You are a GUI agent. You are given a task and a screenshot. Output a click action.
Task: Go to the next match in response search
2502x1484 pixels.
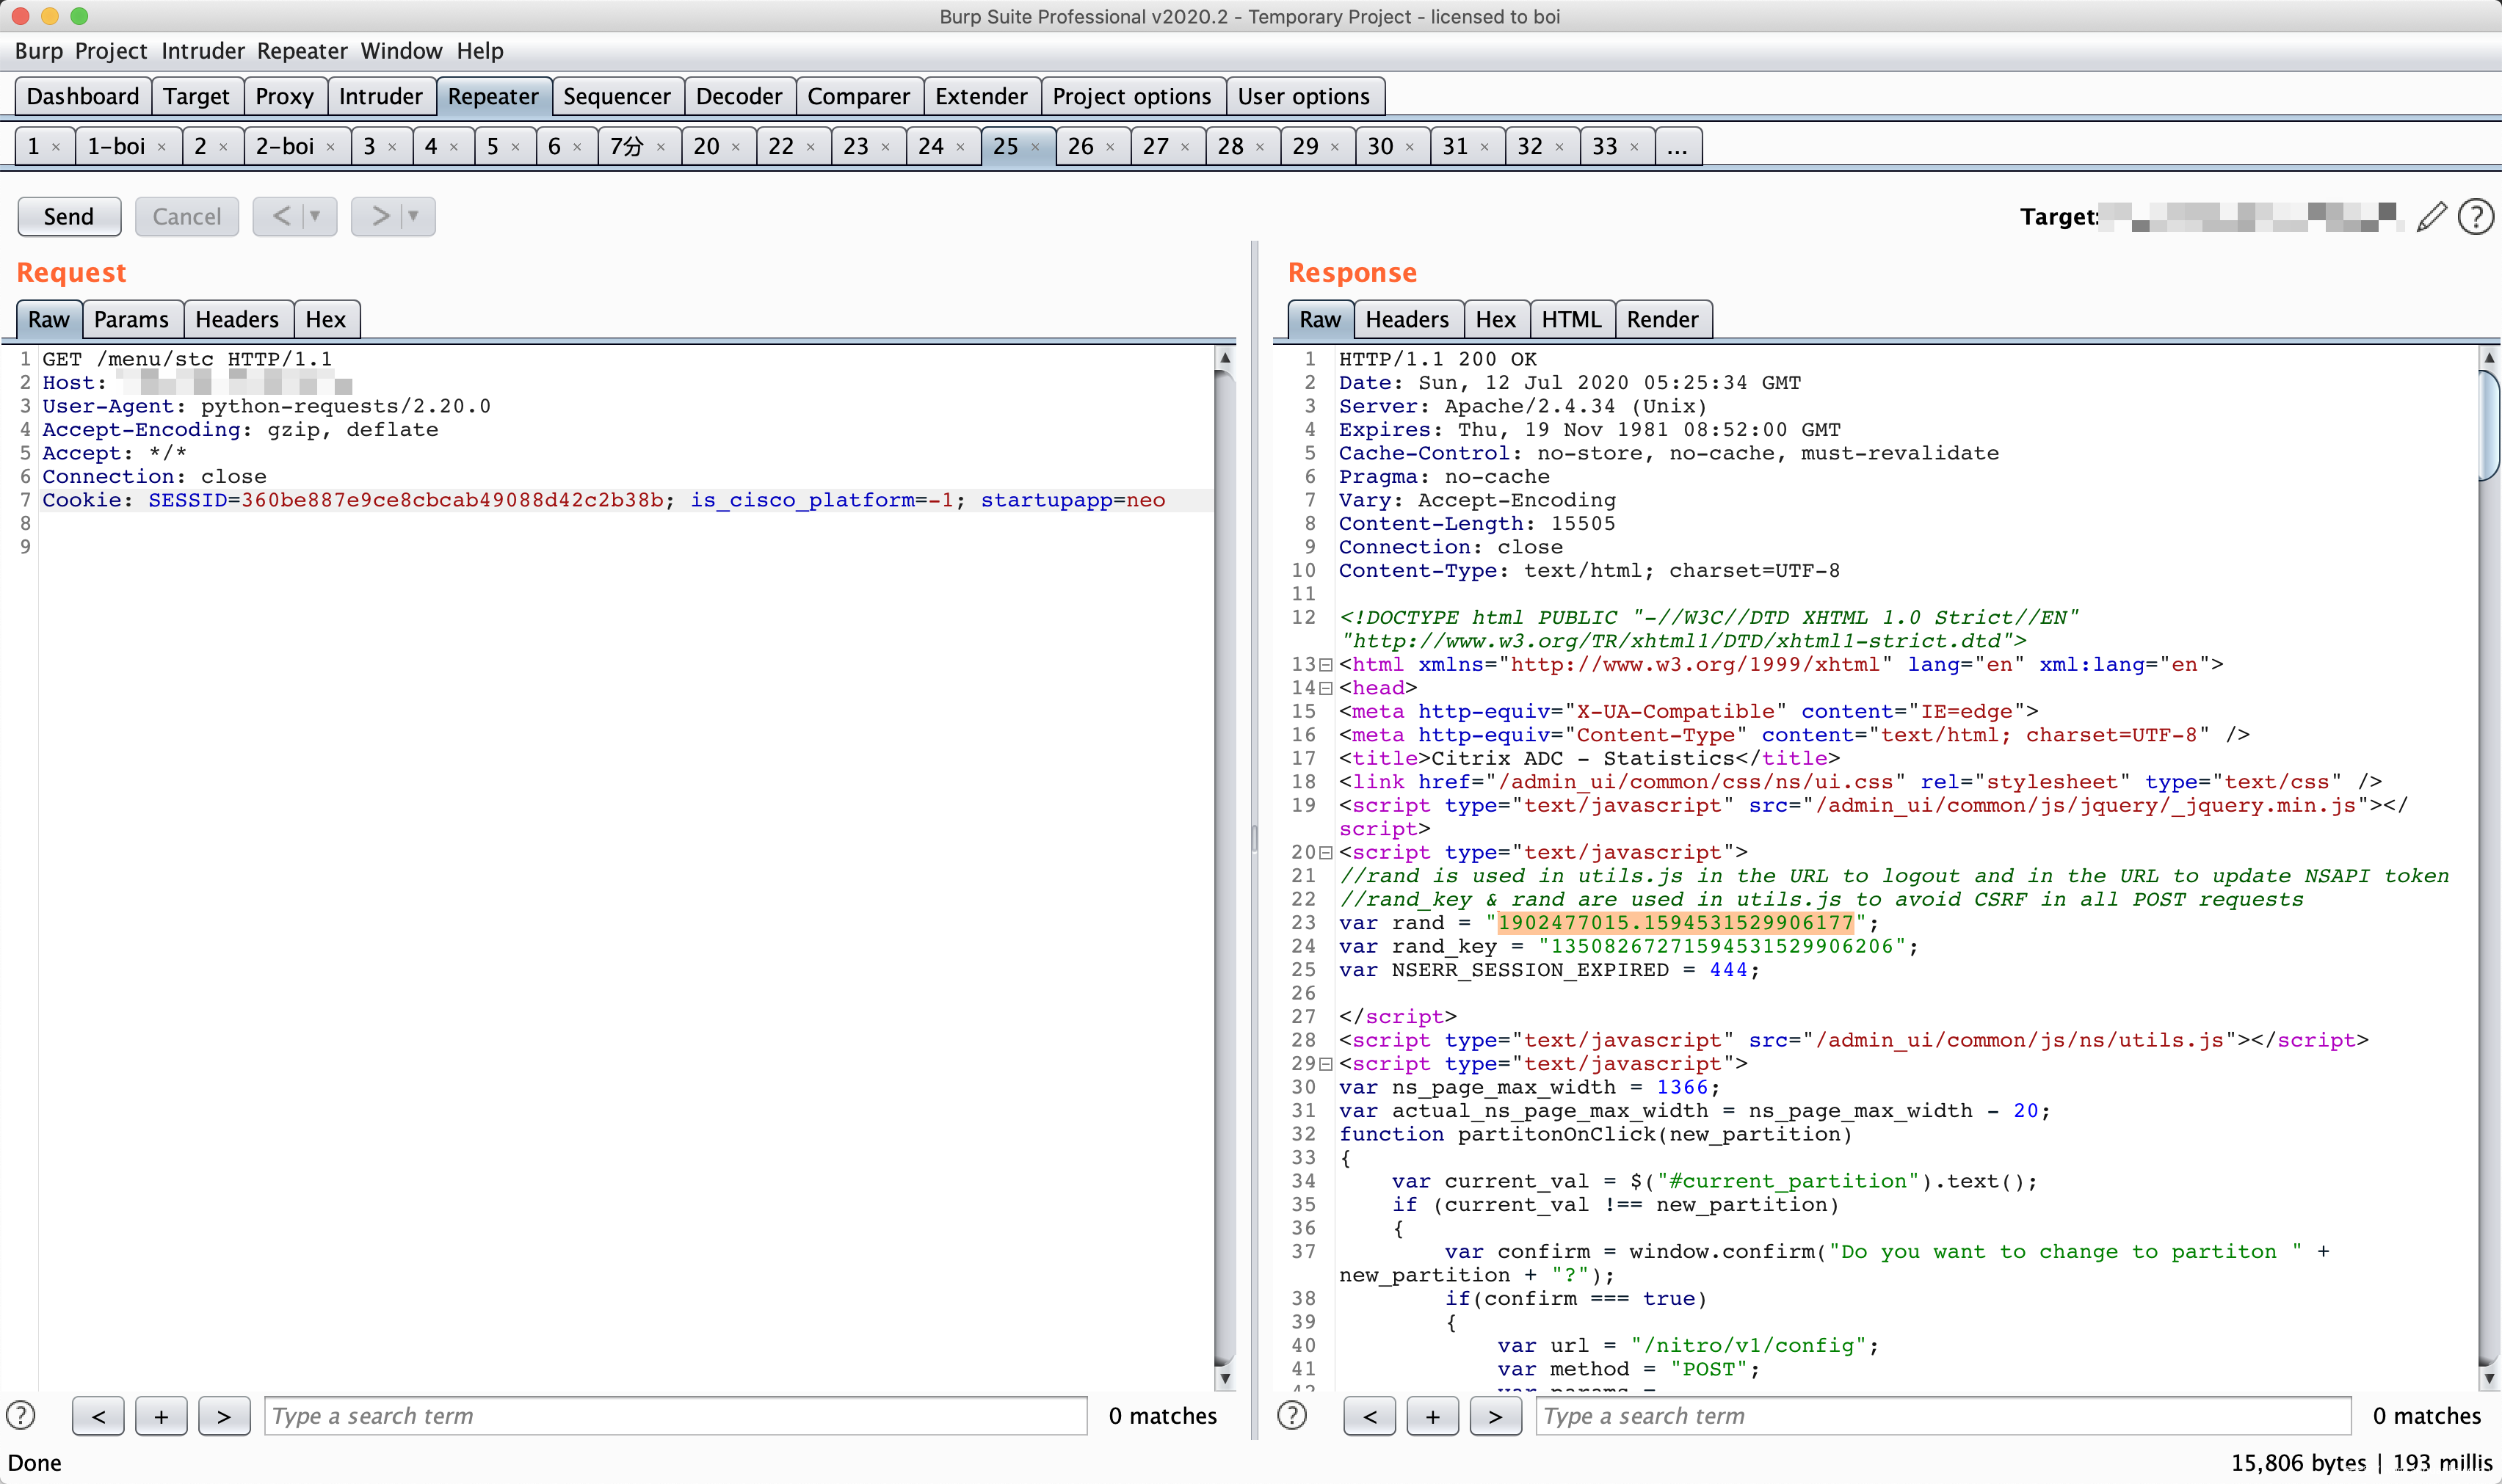tap(1495, 1416)
